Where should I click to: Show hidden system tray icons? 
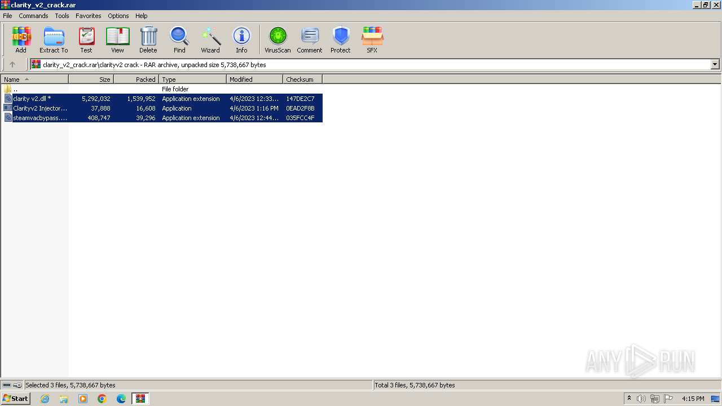629,399
